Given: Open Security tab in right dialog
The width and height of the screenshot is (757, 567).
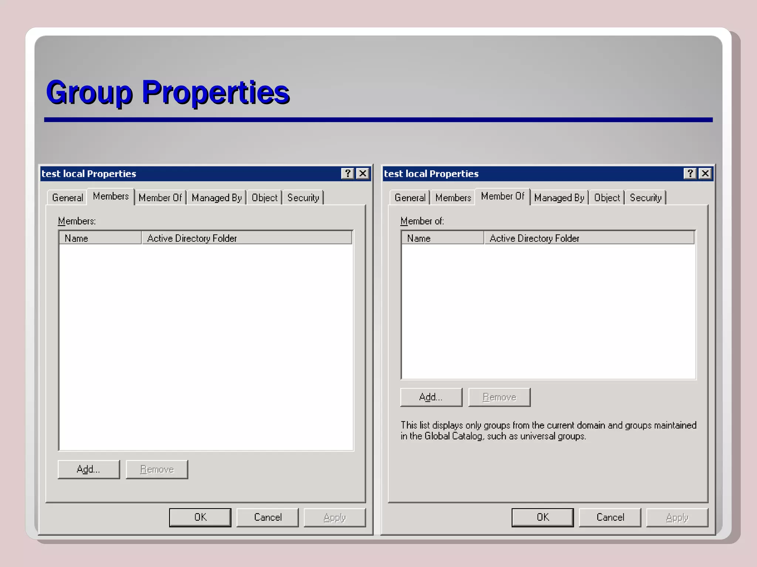Looking at the screenshot, I should pos(646,197).
